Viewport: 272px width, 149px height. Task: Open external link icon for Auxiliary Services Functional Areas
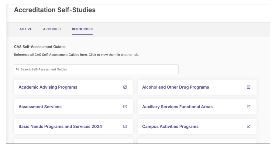(249, 107)
